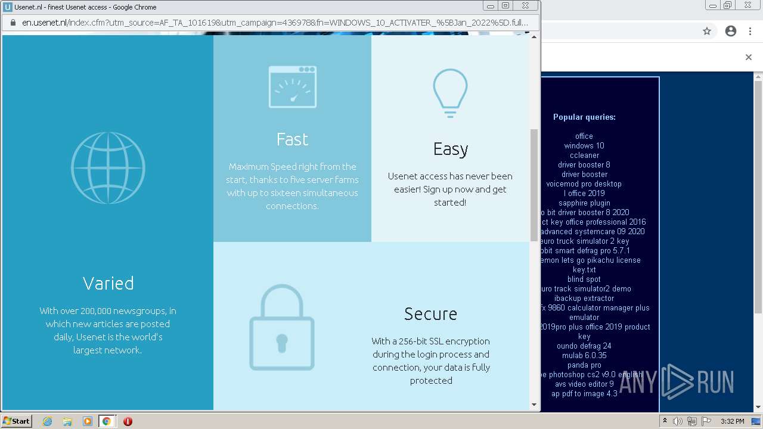Click the 'l office 2019' query link
Viewport: 763px width, 429px height.
coord(584,193)
